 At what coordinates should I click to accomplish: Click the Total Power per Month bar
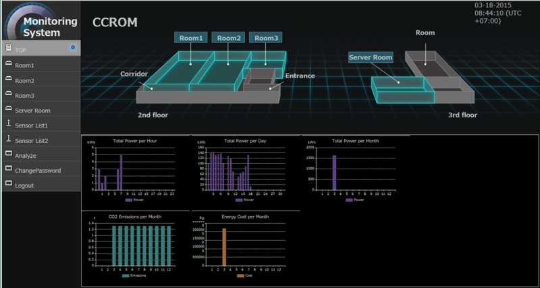coord(334,173)
